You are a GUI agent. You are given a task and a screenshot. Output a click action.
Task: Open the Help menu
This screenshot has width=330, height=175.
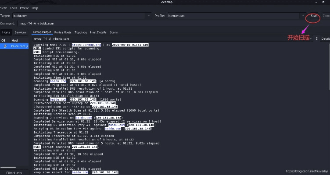click(x=35, y=8)
